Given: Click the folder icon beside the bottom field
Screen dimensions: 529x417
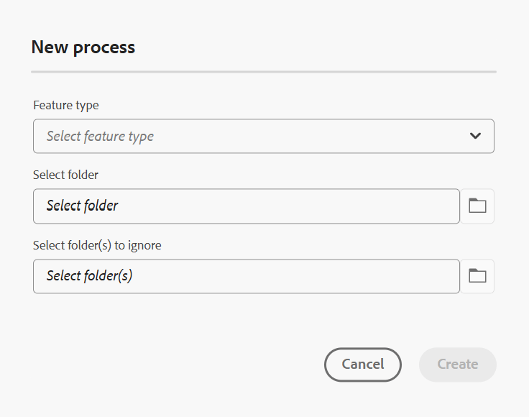Looking at the screenshot, I should click(x=477, y=276).
